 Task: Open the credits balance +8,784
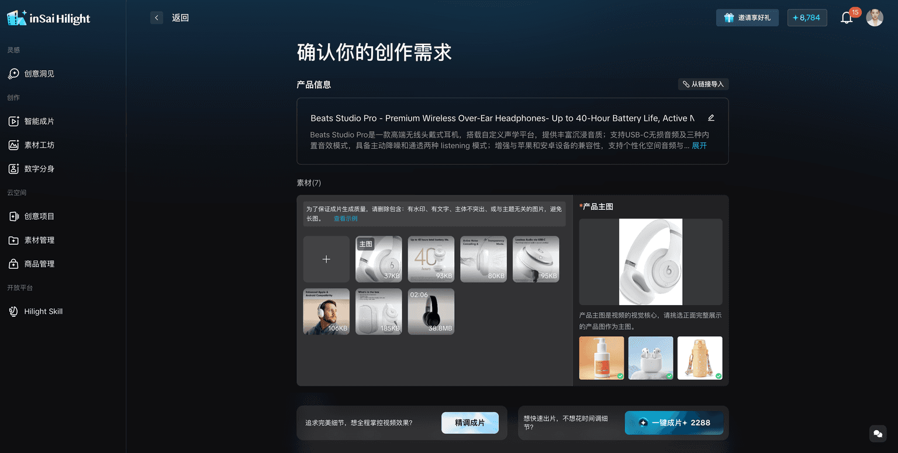[807, 18]
